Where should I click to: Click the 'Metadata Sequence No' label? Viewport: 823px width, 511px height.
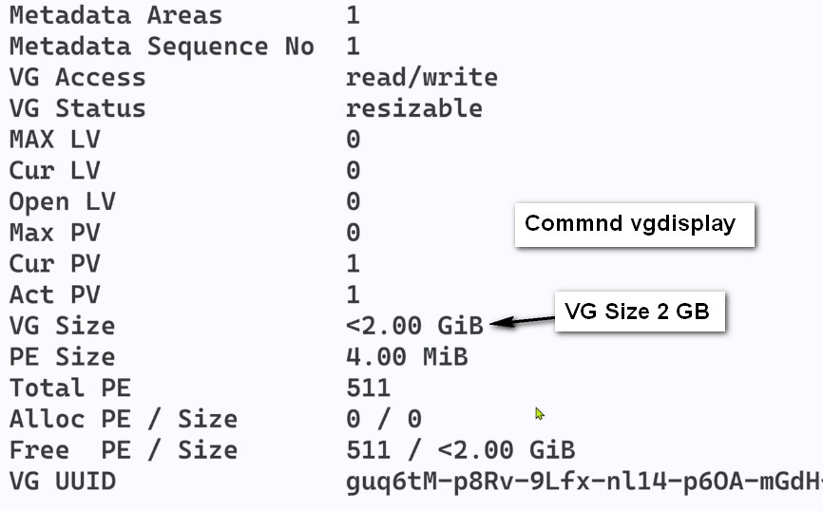pos(162,47)
